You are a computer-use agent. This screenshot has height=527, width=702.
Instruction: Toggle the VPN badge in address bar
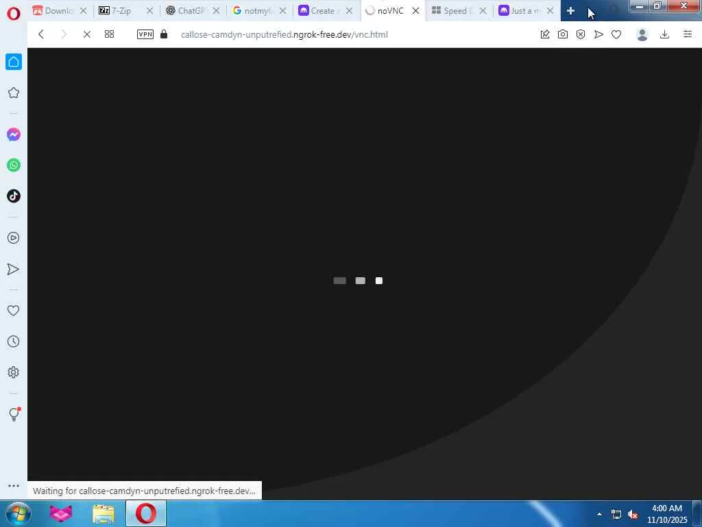[x=145, y=34]
